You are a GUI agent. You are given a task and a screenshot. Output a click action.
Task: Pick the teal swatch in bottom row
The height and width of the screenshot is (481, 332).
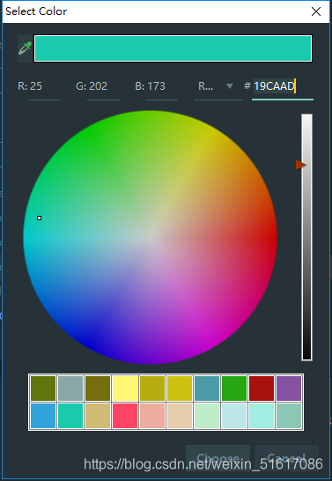(x=70, y=415)
